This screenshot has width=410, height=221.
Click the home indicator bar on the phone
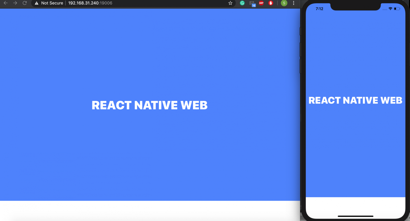(x=355, y=216)
